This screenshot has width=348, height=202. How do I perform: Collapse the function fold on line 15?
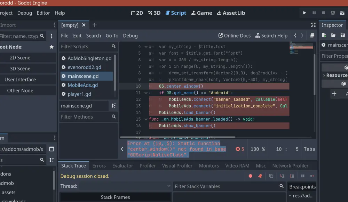tap(146, 119)
